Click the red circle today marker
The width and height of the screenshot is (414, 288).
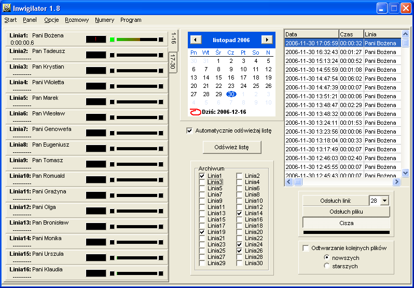(196, 112)
